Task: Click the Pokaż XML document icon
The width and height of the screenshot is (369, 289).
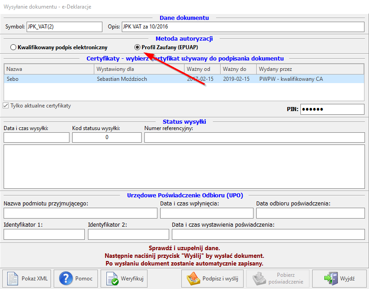Action: [x=14, y=279]
